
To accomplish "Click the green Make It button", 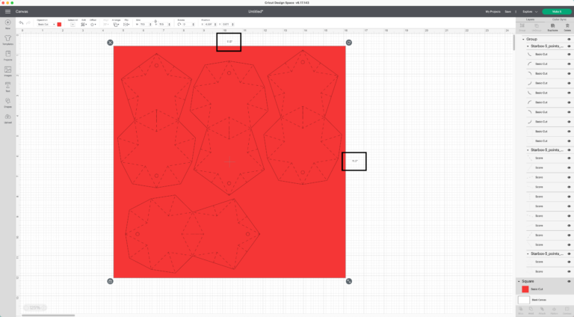I will (556, 12).
